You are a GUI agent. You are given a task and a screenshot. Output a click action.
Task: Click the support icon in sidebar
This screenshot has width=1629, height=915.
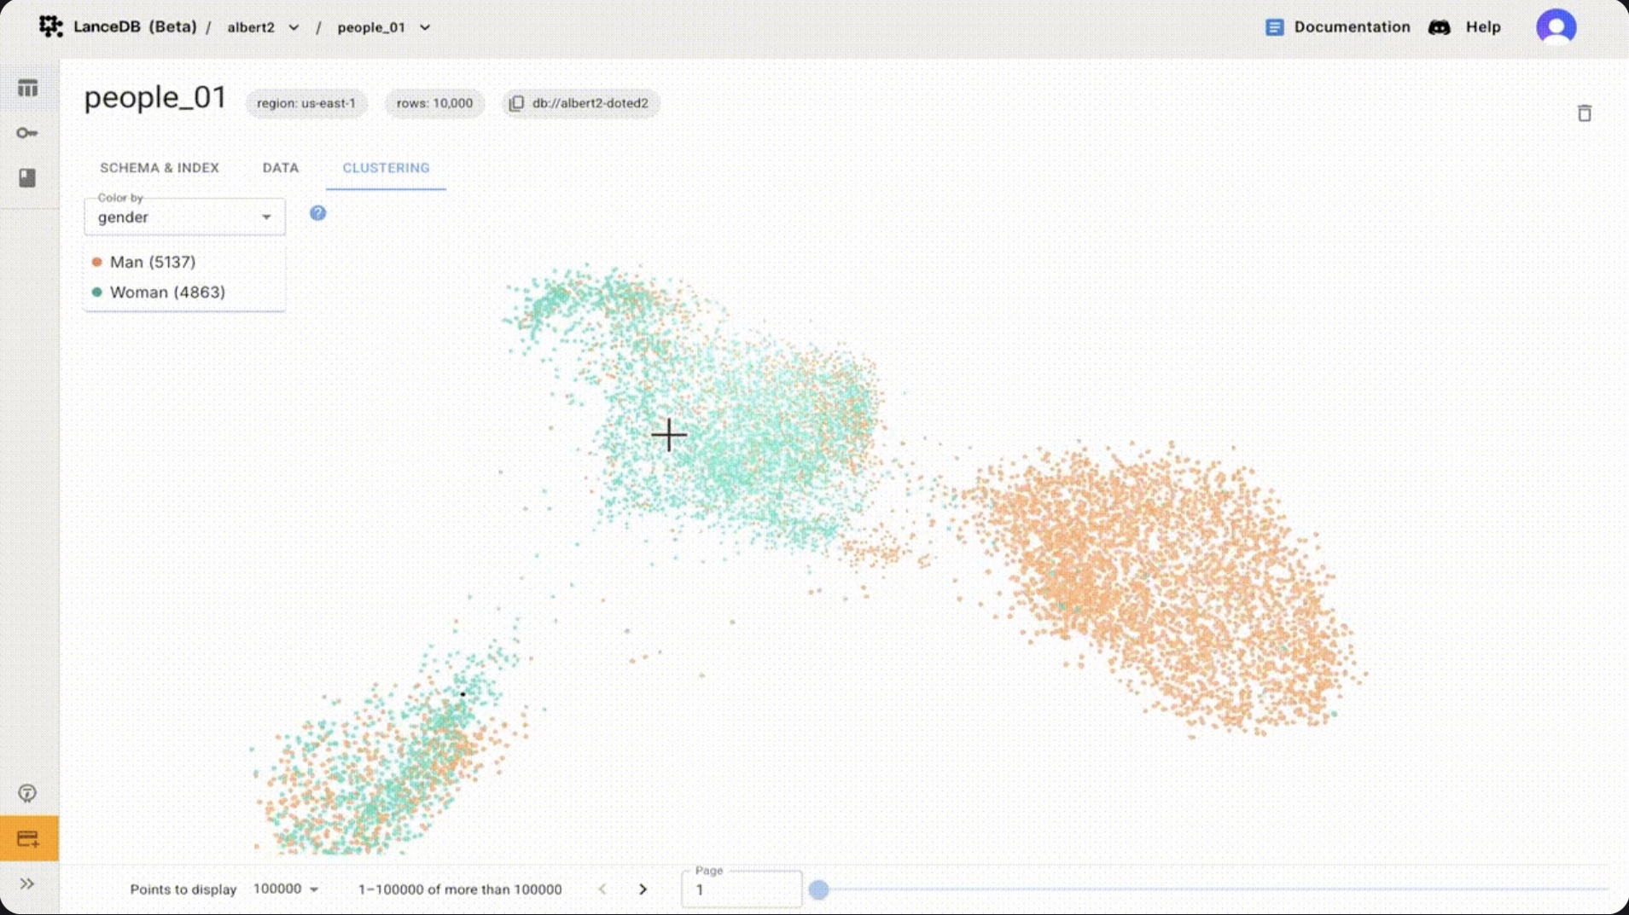coord(27,793)
